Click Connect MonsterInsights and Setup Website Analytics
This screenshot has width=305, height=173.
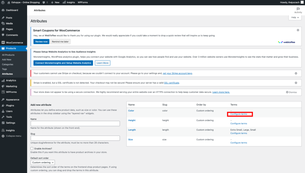tap(63, 63)
